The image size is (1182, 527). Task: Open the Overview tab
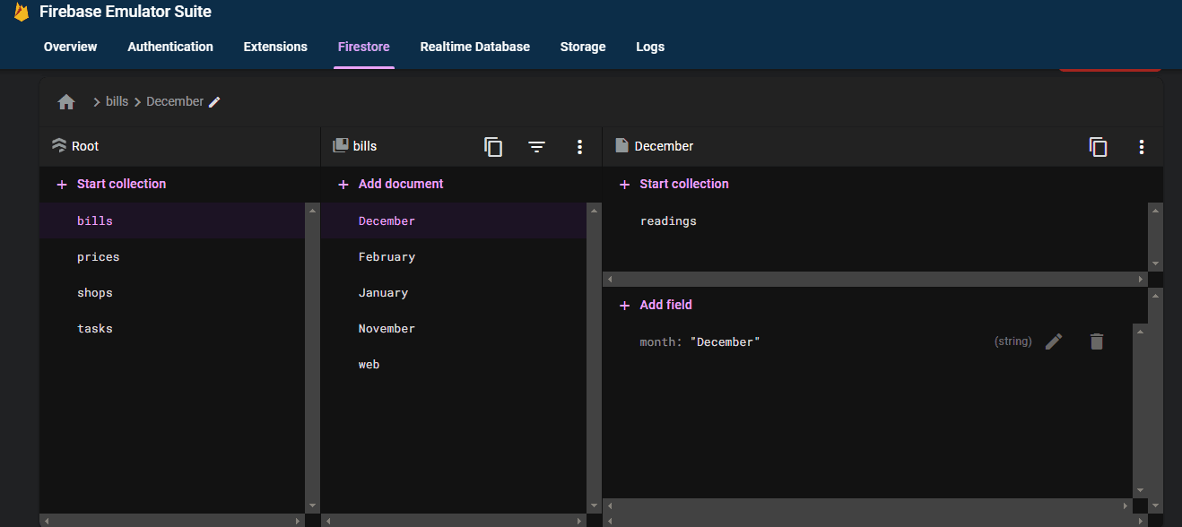tap(70, 47)
